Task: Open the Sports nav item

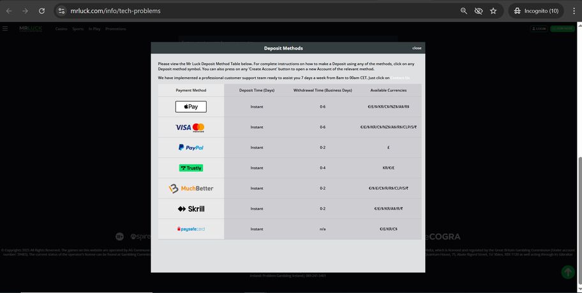Action: [78, 29]
